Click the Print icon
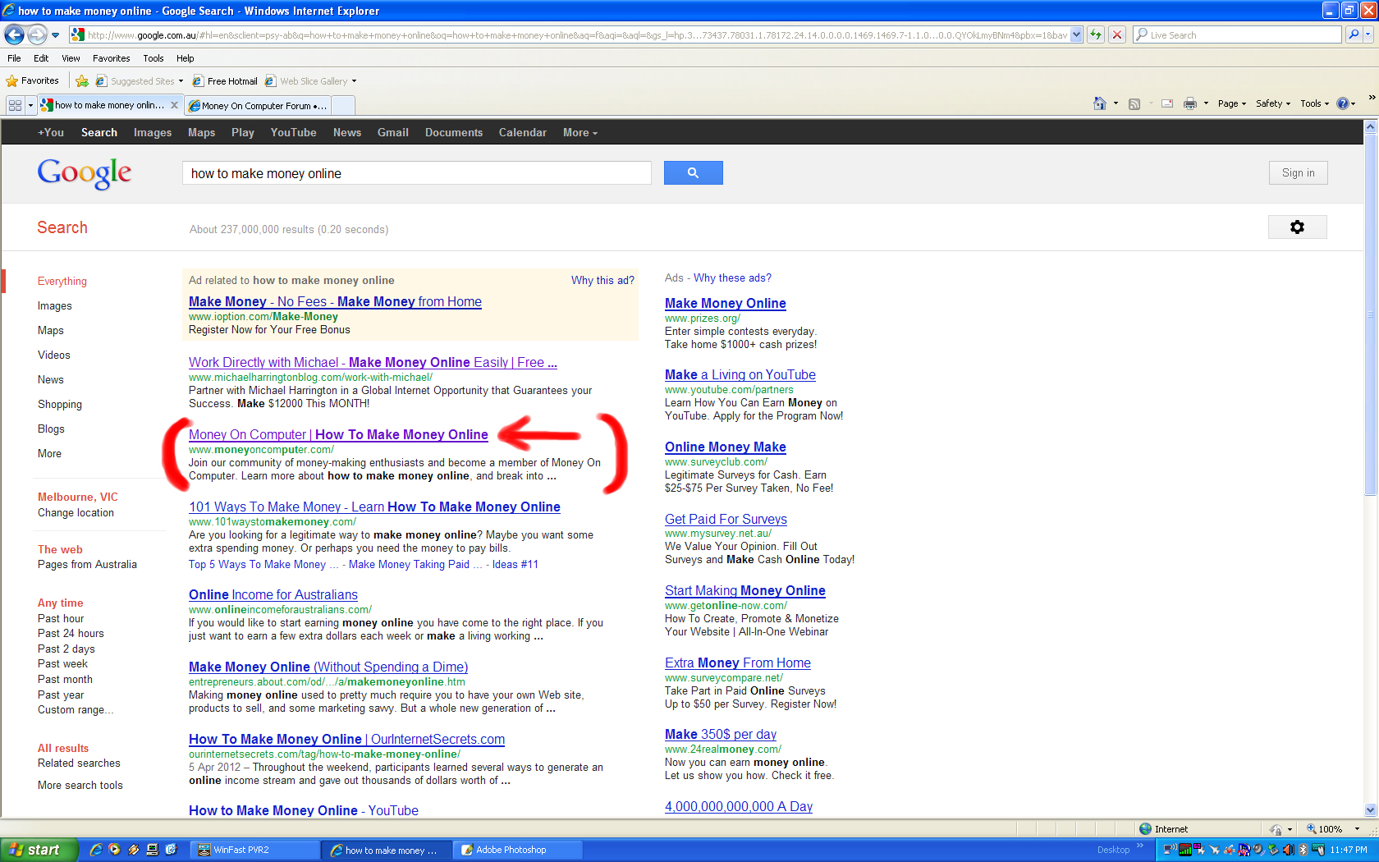The width and height of the screenshot is (1379, 862). coord(1190,103)
